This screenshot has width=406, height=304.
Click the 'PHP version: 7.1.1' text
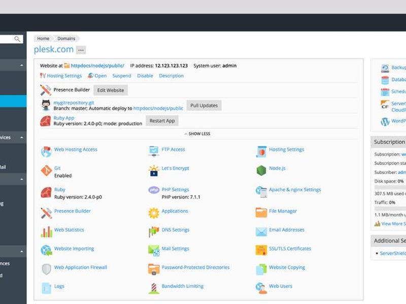pyautogui.click(x=181, y=197)
